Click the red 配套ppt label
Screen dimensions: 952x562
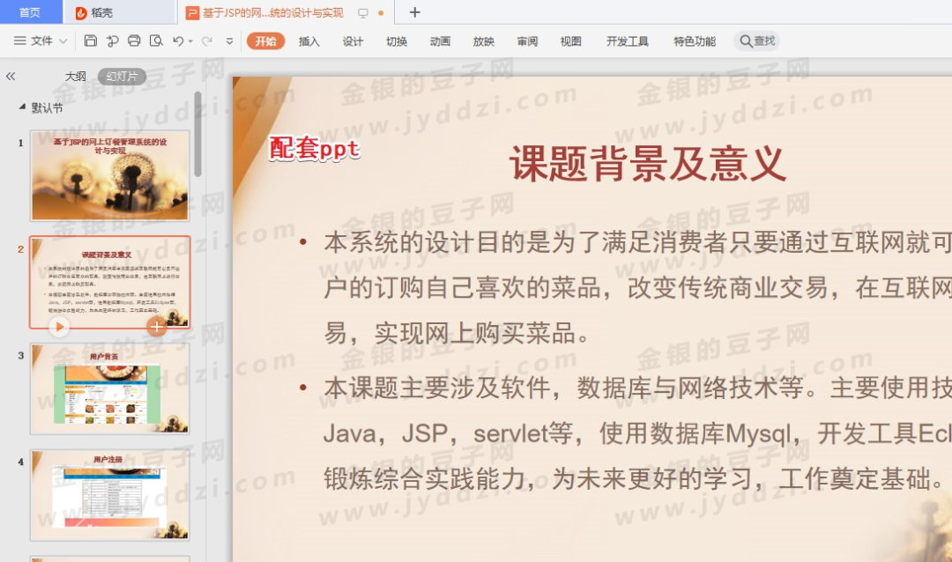point(314,148)
